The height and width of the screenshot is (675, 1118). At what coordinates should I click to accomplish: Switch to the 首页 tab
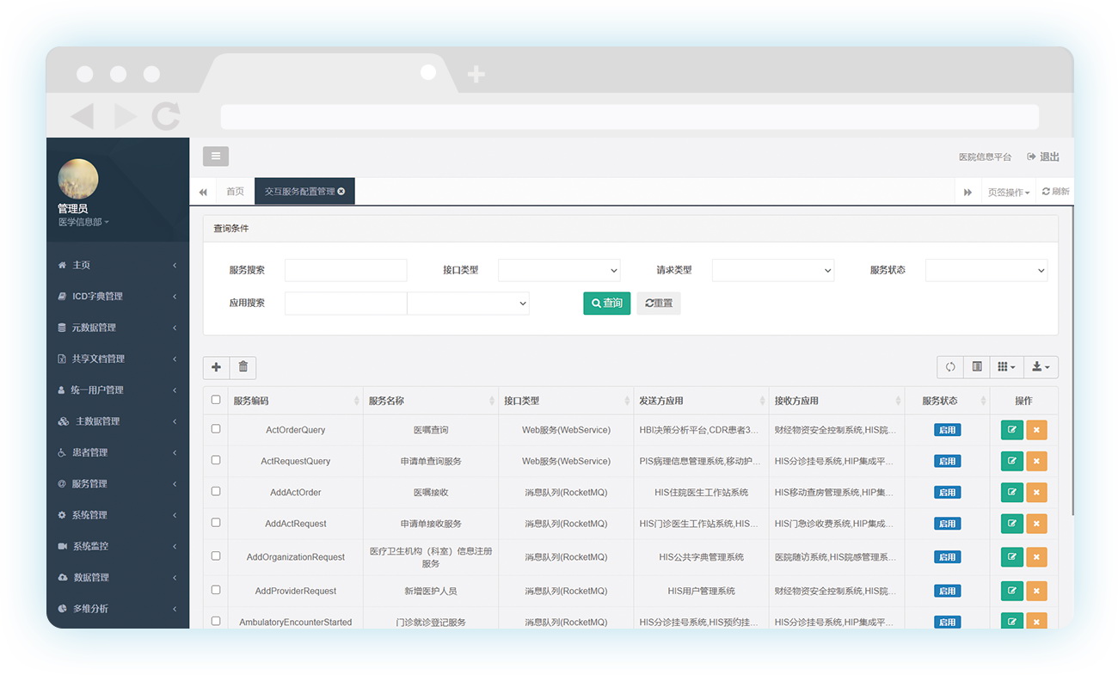tap(235, 192)
